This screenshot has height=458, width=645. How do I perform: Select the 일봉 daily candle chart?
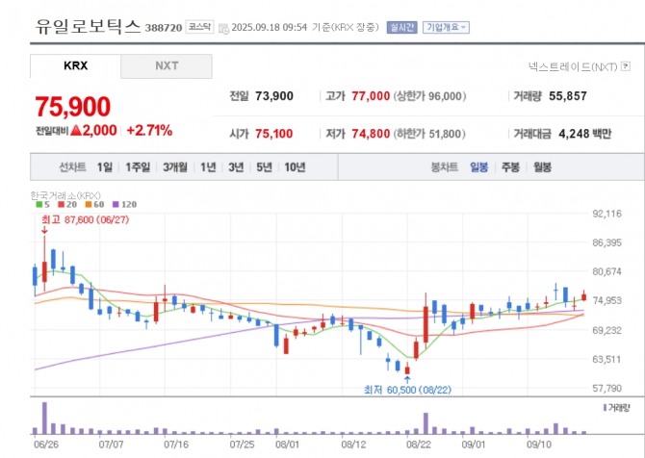coord(479,167)
